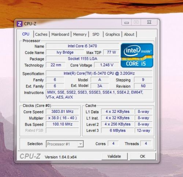Click the Ext. Family value field
Screen dimensions: 183x177
55,86
